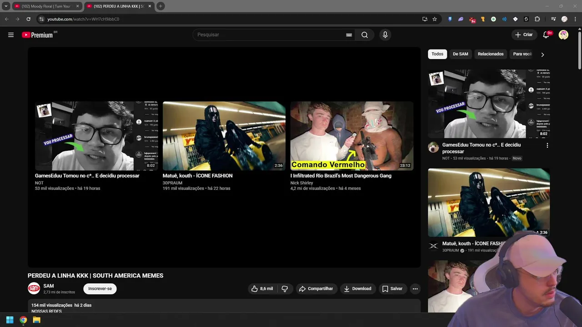Image resolution: width=582 pixels, height=327 pixels.
Task: Like the video with 8,6 mil
Action: (x=262, y=289)
